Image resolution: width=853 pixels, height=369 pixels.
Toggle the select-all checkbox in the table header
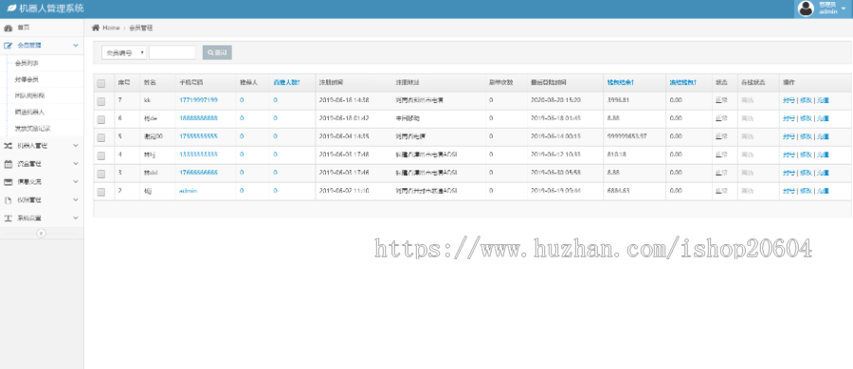[x=101, y=83]
